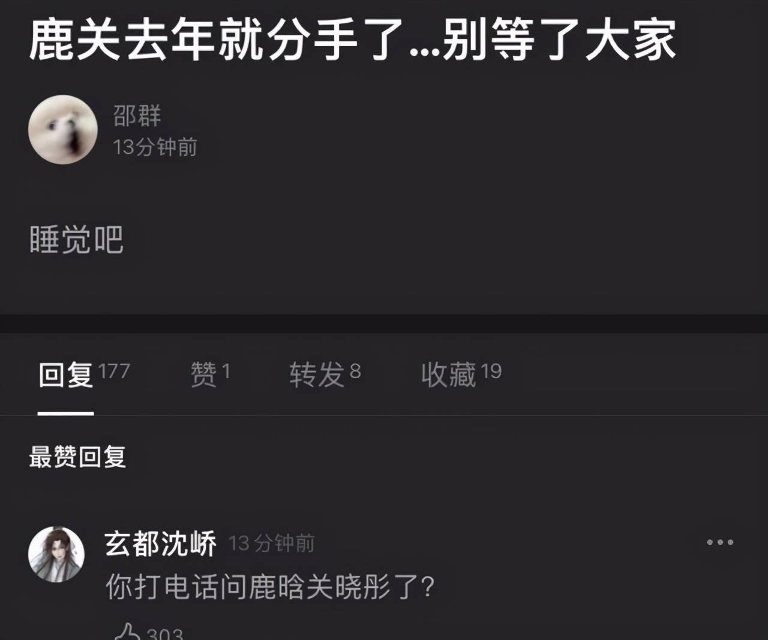Tap the 177 reply count
This screenshot has height=640, width=768.
[x=114, y=371]
